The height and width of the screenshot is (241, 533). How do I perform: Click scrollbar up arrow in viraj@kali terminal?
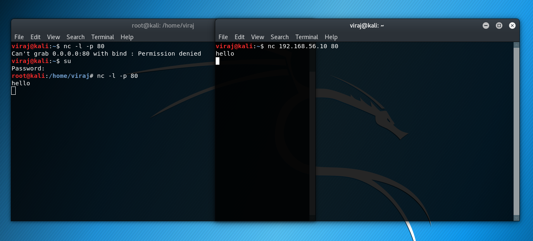point(516,44)
